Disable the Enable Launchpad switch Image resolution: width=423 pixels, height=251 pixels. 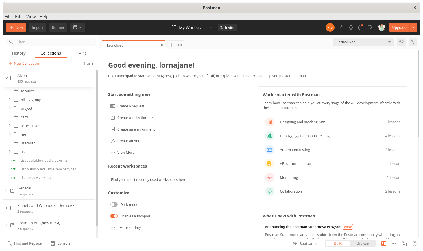pyautogui.click(x=114, y=216)
